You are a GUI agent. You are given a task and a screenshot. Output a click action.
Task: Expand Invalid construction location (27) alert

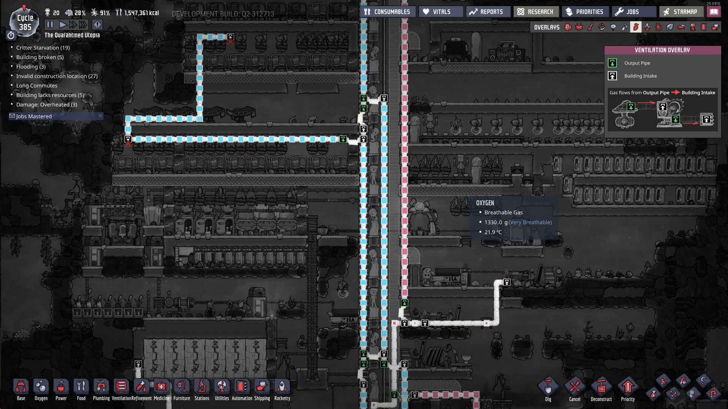click(x=57, y=76)
